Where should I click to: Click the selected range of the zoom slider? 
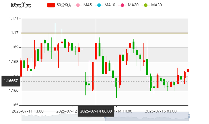point(147,116)
